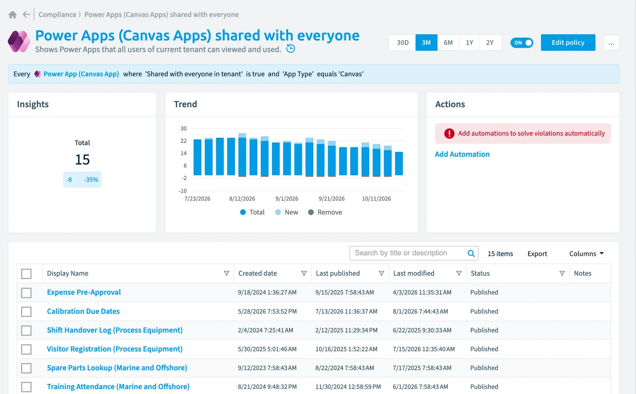Image resolution: width=636 pixels, height=394 pixels.
Task: Toggle the Total legend color dot
Action: click(243, 212)
